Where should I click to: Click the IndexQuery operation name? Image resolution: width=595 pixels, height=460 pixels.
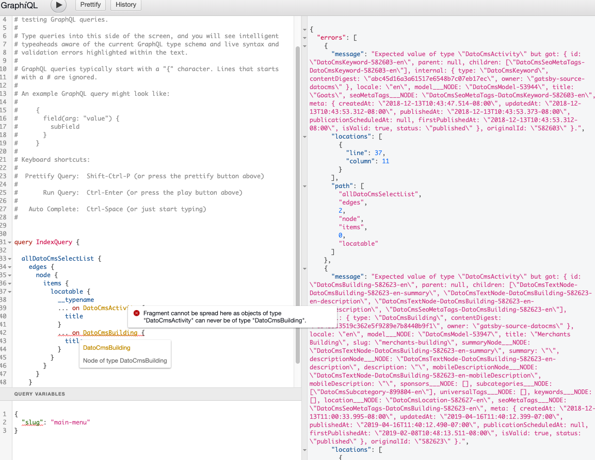(54, 242)
